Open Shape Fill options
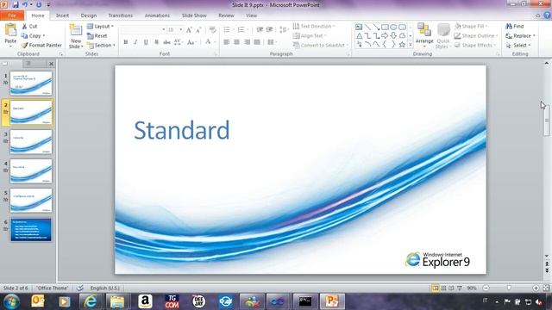Screen dimensions: 552x310 [472, 27]
